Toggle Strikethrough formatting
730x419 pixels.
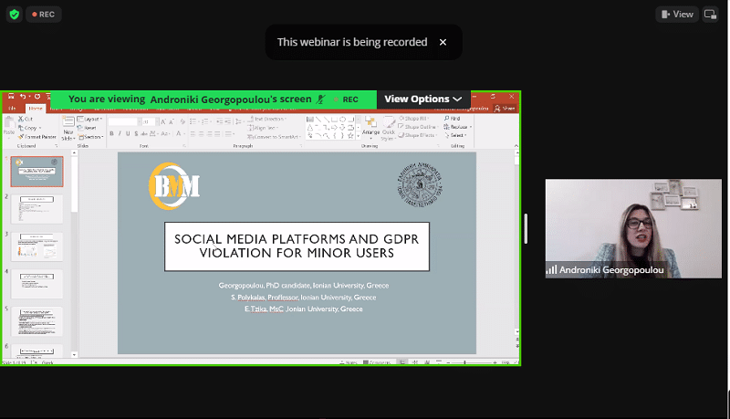[144, 133]
